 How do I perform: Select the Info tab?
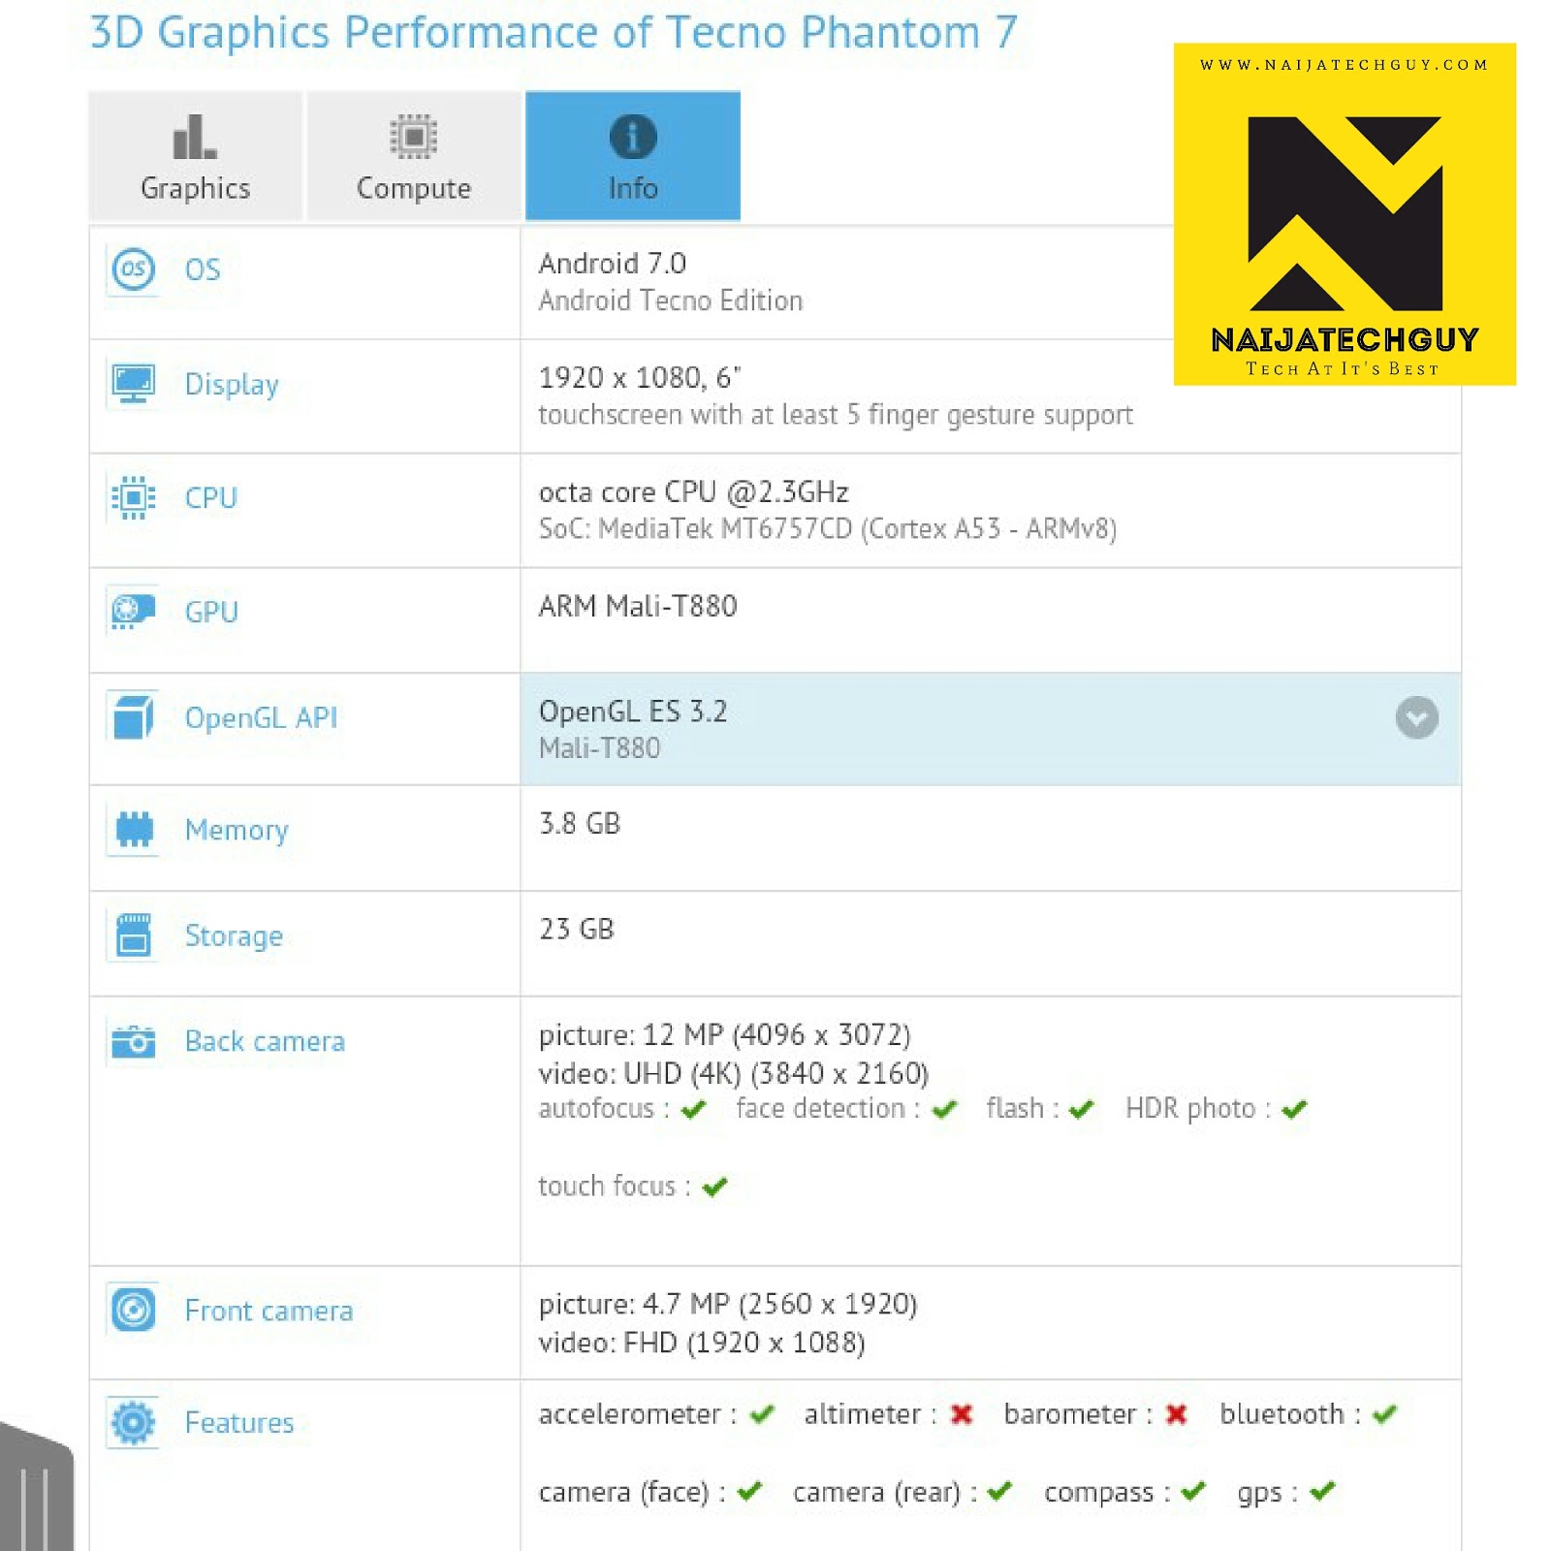tap(633, 156)
